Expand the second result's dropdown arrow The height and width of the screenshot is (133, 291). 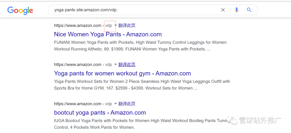pos(115,64)
